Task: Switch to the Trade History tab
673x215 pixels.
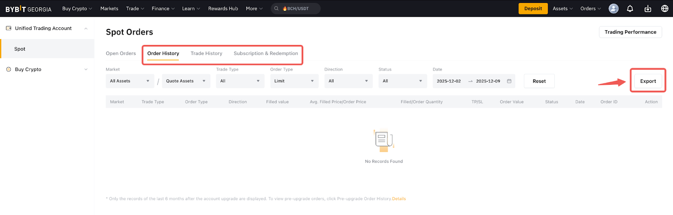Action: pyautogui.click(x=206, y=53)
